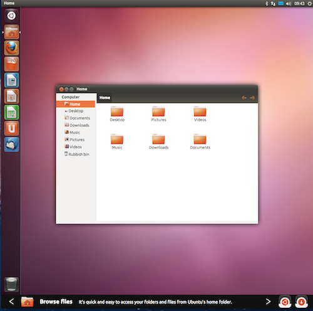Go back with the left arrow
The image size is (313, 311).
pos(244,98)
